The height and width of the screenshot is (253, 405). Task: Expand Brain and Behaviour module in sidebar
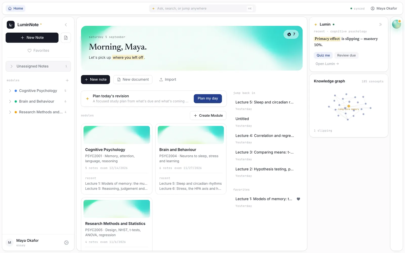click(10, 101)
